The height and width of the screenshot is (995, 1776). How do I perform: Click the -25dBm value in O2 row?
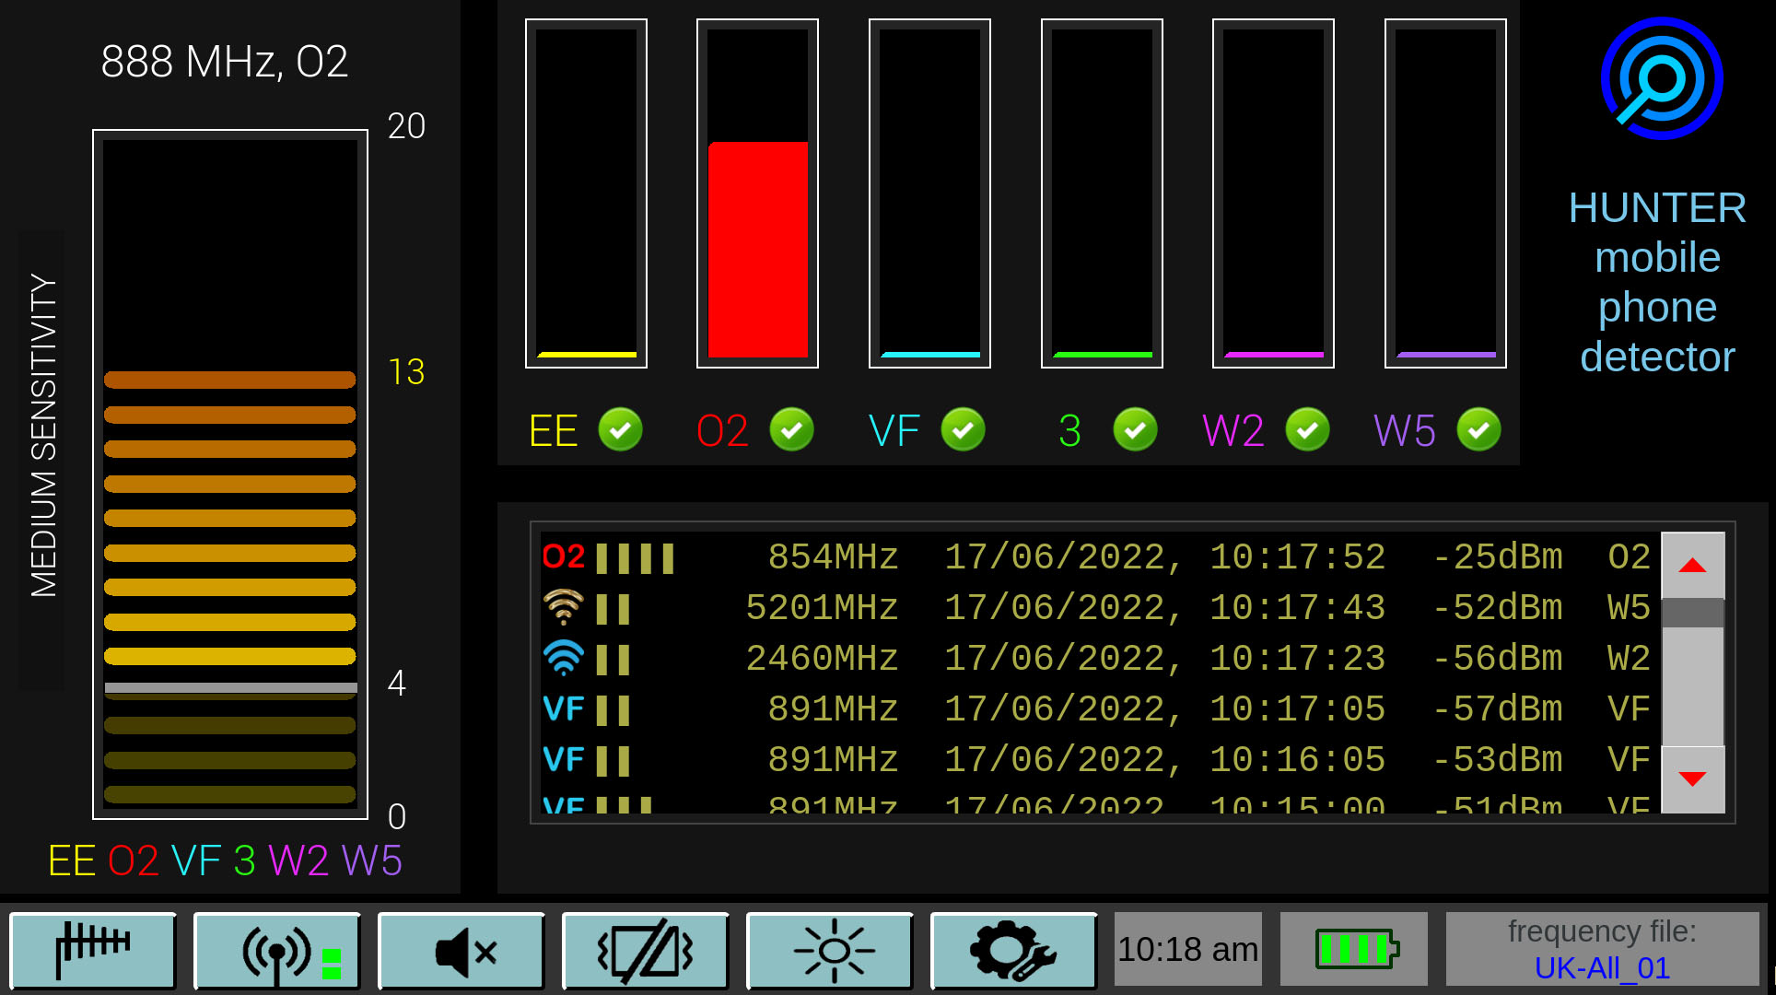coord(1498,557)
